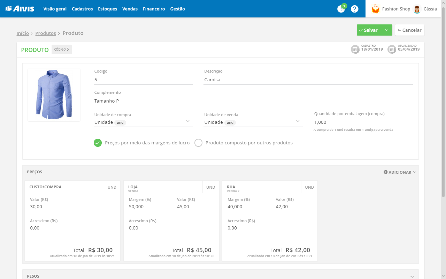This screenshot has width=446, height=279.
Task: Expand the Pesos section
Action: (x=413, y=276)
